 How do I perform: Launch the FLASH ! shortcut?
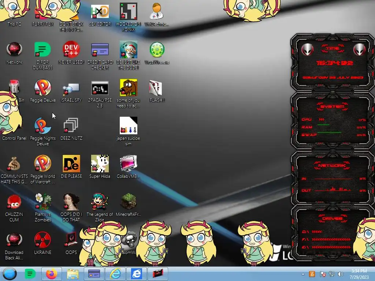pyautogui.click(x=157, y=91)
